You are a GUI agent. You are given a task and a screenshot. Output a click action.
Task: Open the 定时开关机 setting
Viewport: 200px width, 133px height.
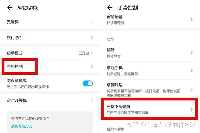(x=50, y=100)
